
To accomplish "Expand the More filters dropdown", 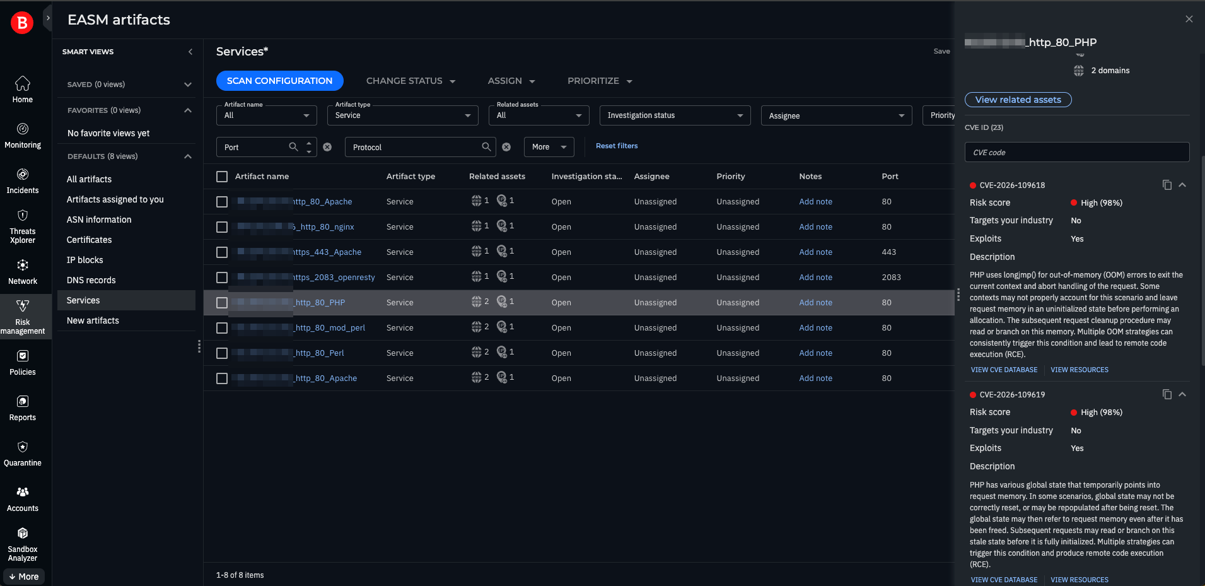I will coord(549,147).
